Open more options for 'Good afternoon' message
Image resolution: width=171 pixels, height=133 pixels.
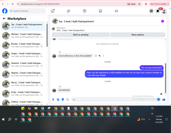(x=103, y=56)
